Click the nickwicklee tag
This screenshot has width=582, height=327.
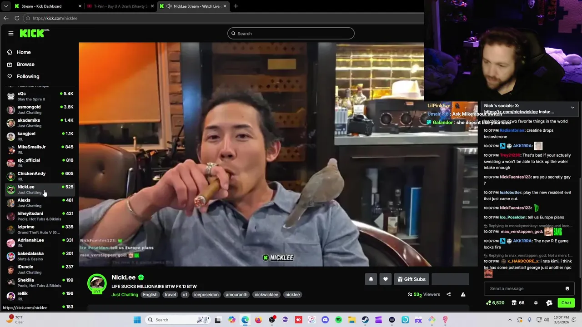click(x=266, y=295)
